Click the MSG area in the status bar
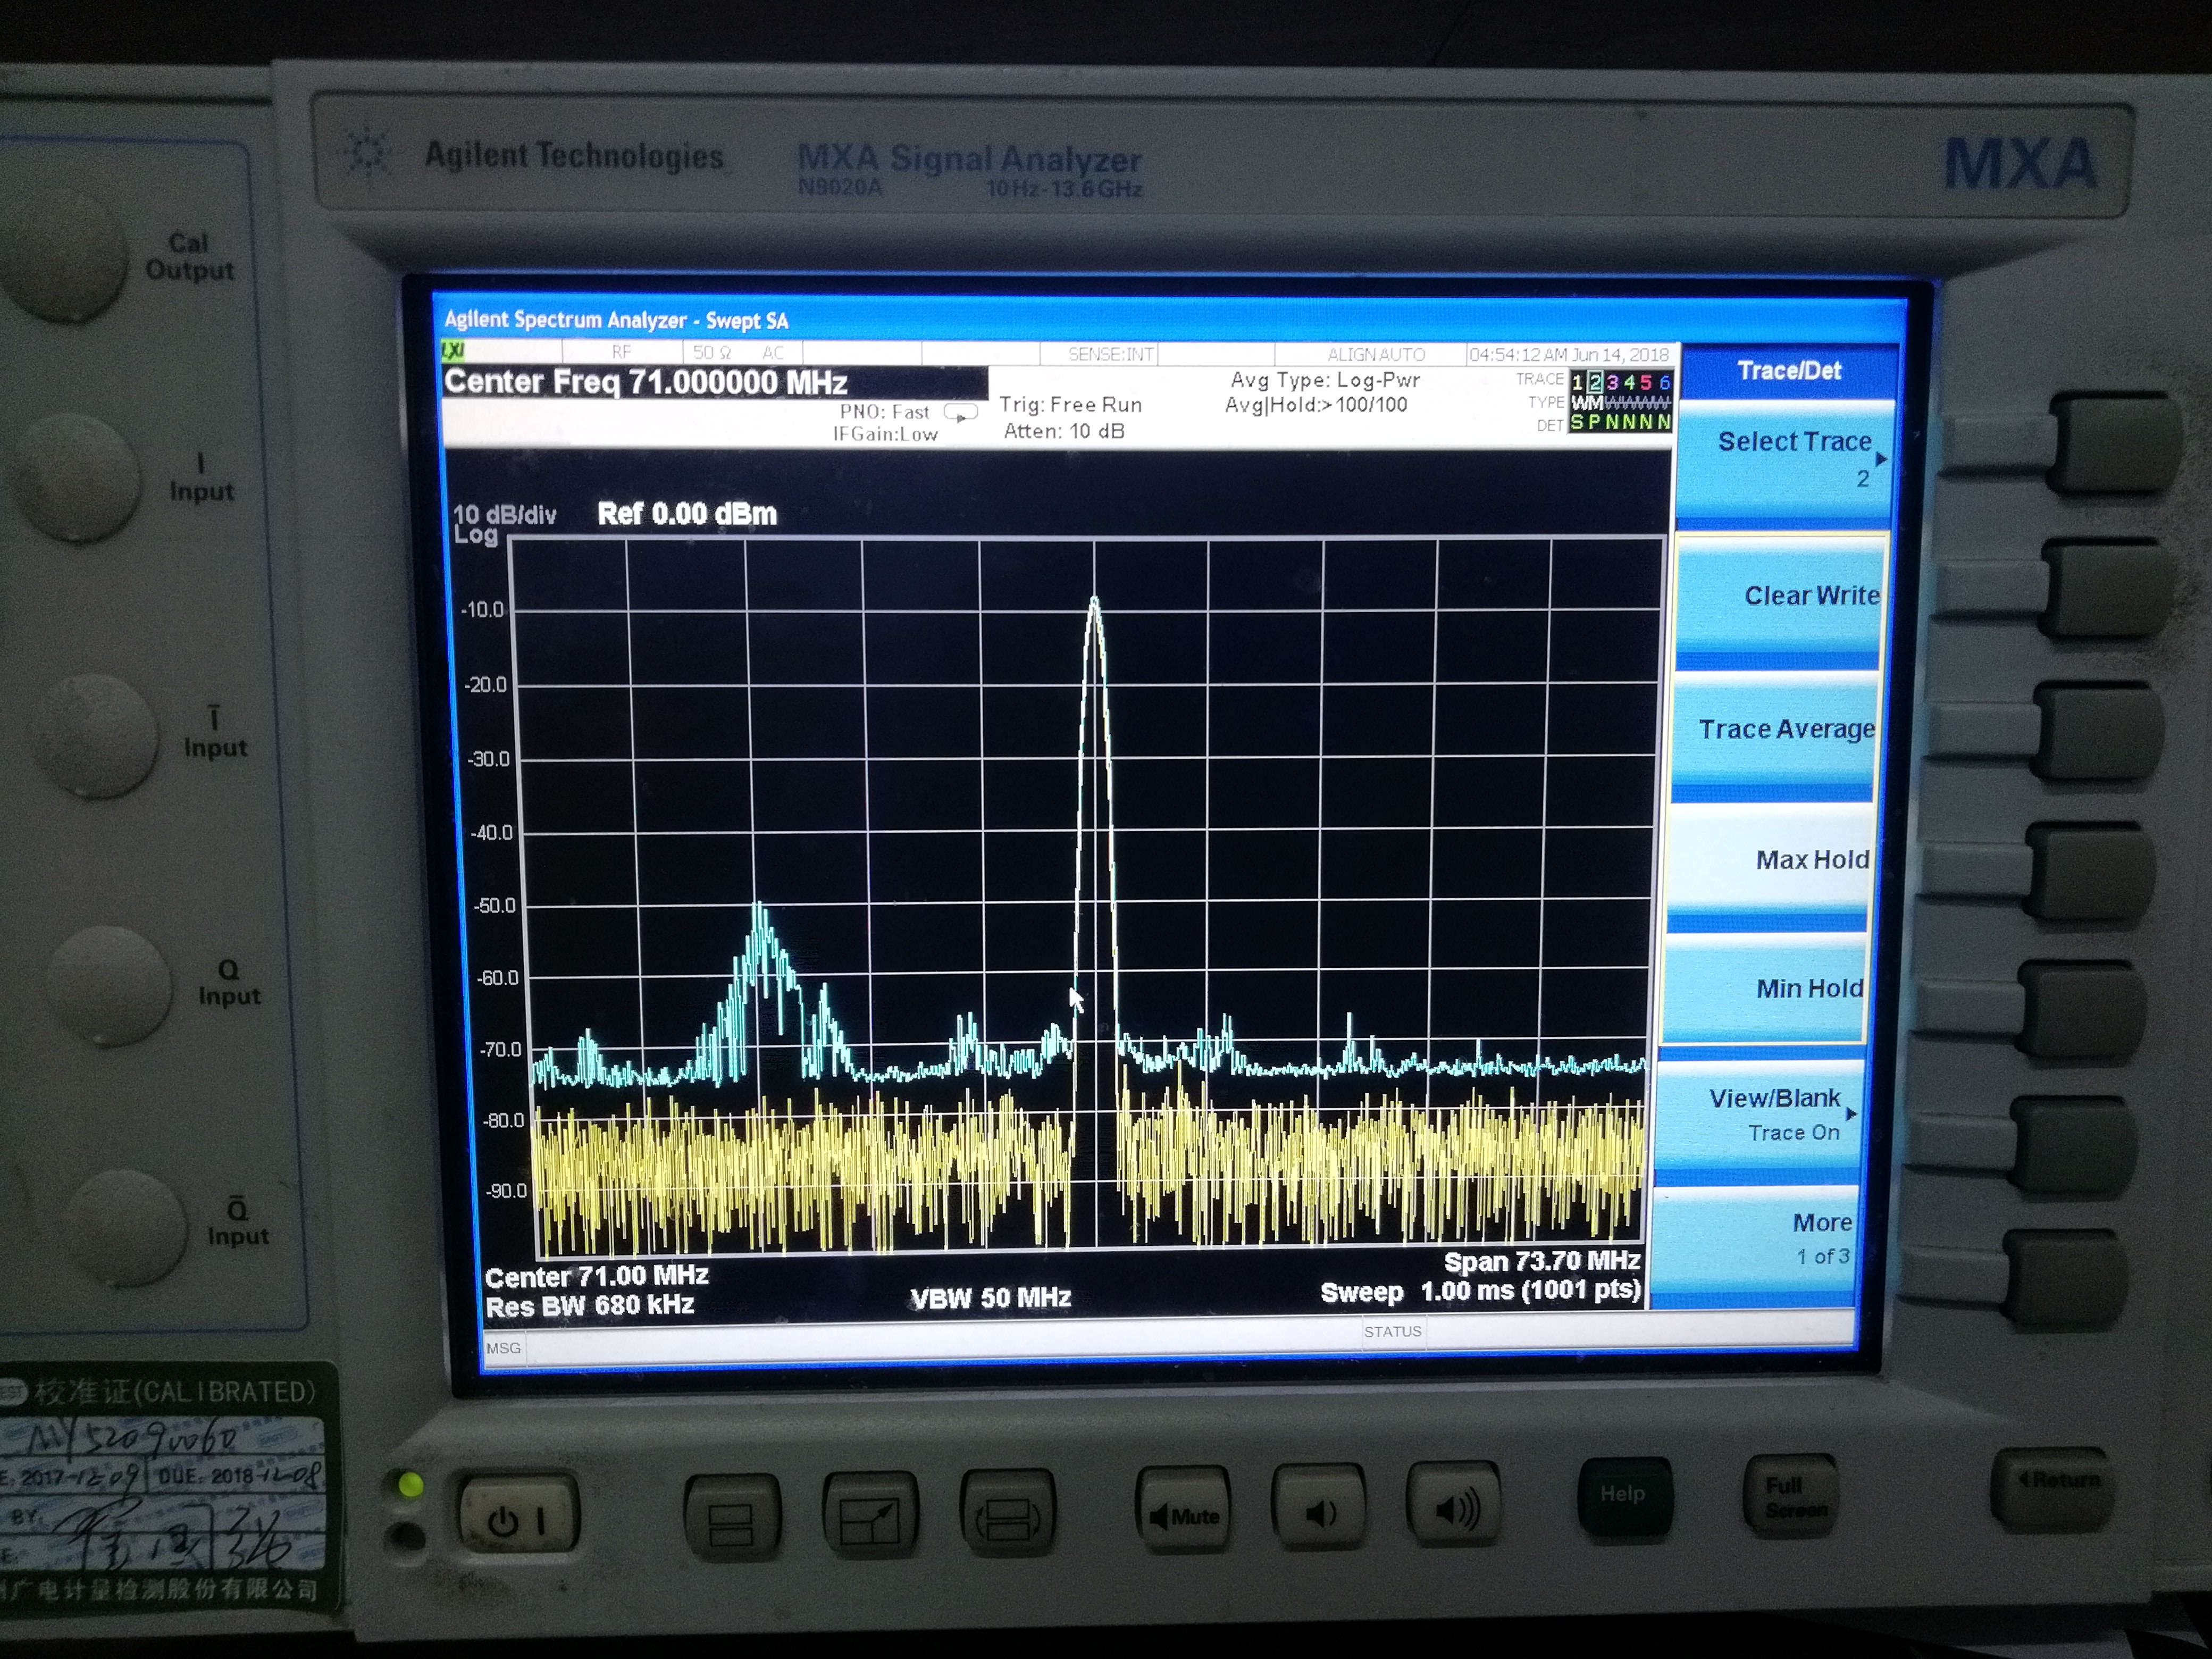 (x=503, y=1348)
